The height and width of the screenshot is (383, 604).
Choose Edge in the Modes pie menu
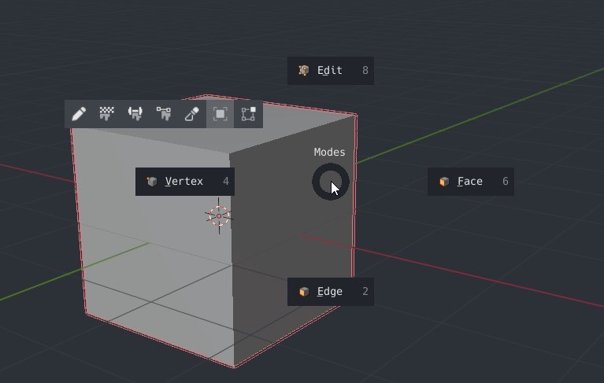(x=331, y=292)
